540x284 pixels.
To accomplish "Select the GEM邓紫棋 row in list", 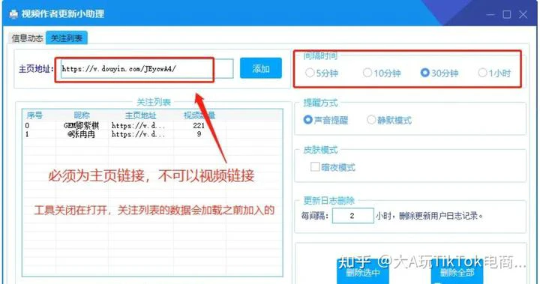I will click(x=151, y=126).
